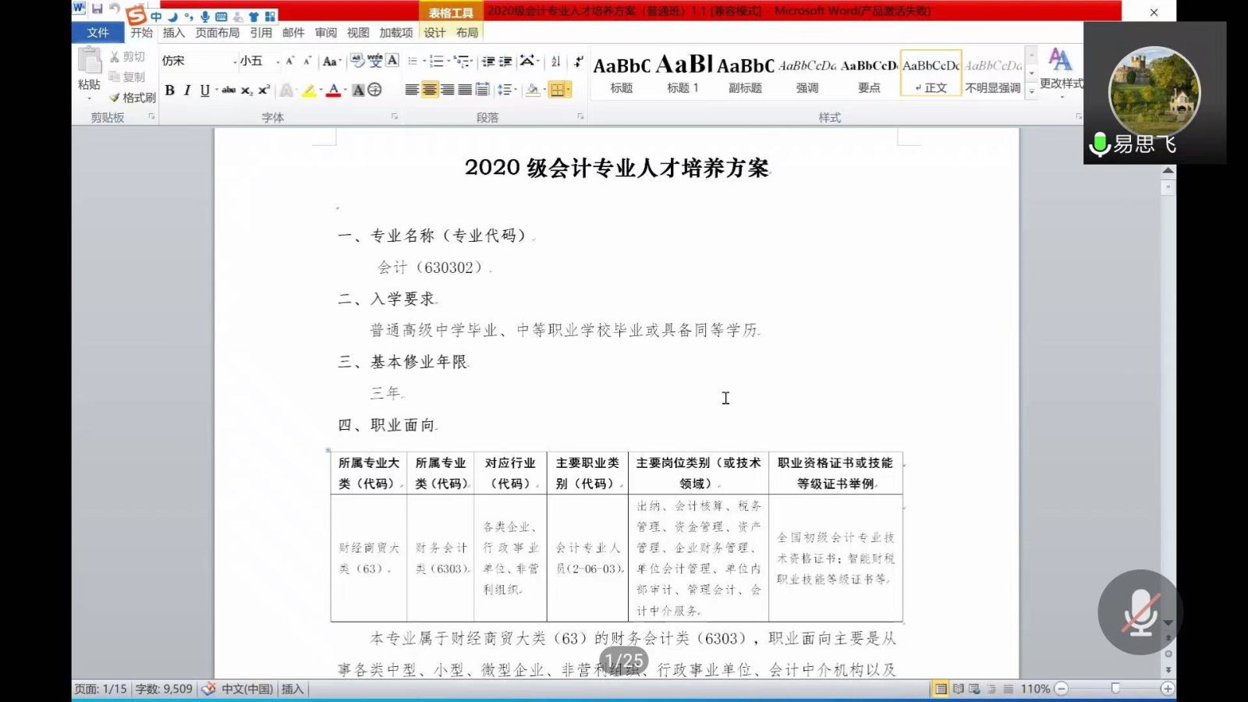Toggle center alignment in paragraph group
Viewport: 1248px width, 702px height.
[x=430, y=90]
